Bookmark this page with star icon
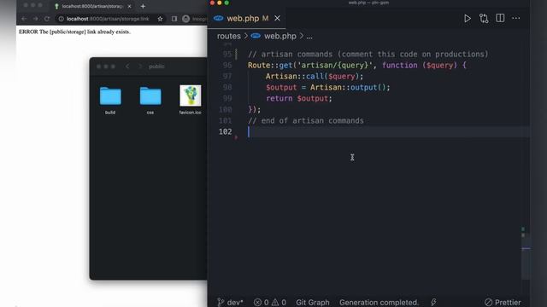The width and height of the screenshot is (547, 307). 160,19
